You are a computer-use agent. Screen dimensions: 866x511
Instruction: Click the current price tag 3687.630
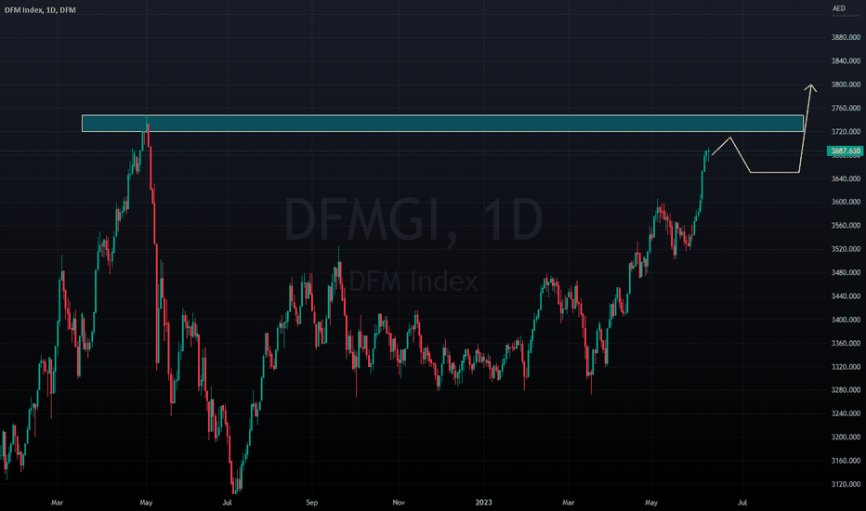[846, 151]
